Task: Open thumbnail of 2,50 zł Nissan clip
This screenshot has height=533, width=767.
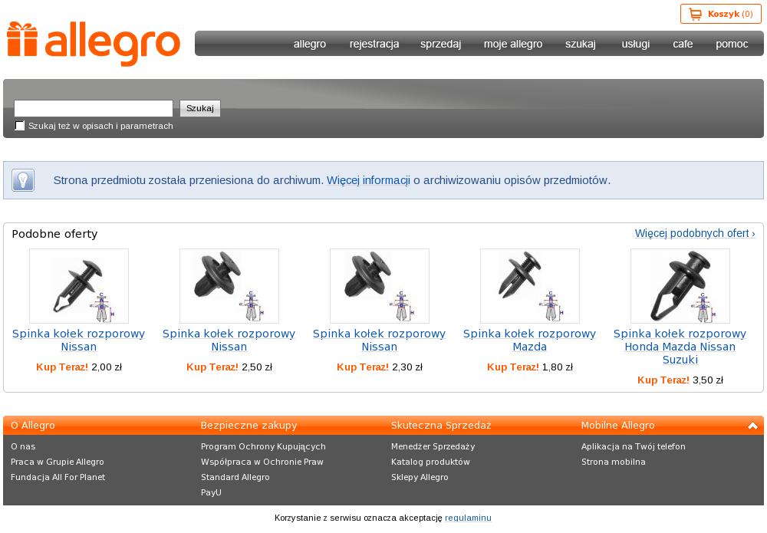Action: [229, 286]
